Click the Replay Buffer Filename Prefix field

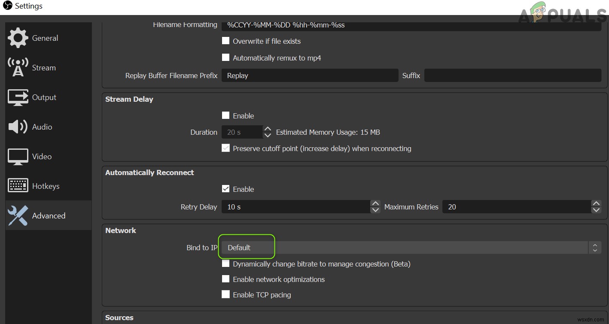pyautogui.click(x=310, y=76)
